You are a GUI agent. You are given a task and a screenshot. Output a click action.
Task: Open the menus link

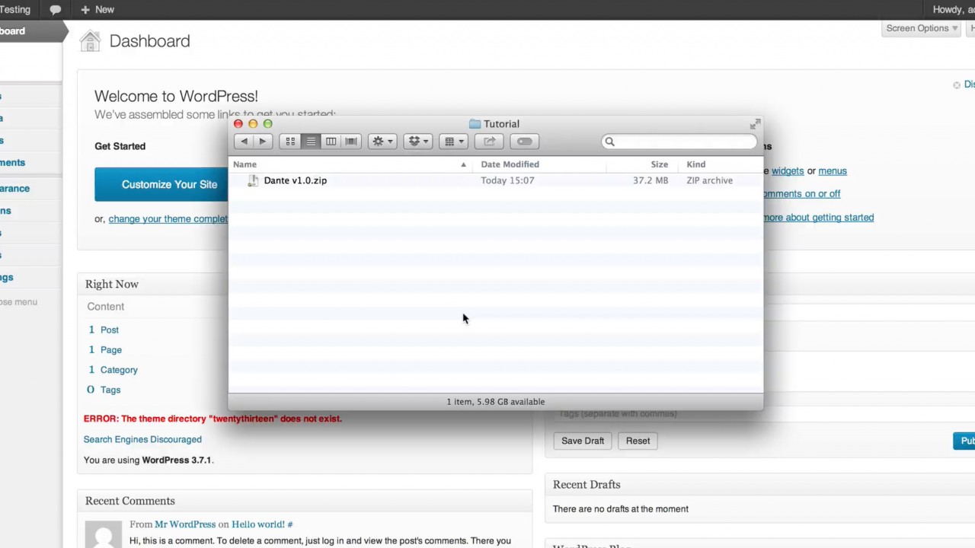(x=833, y=171)
